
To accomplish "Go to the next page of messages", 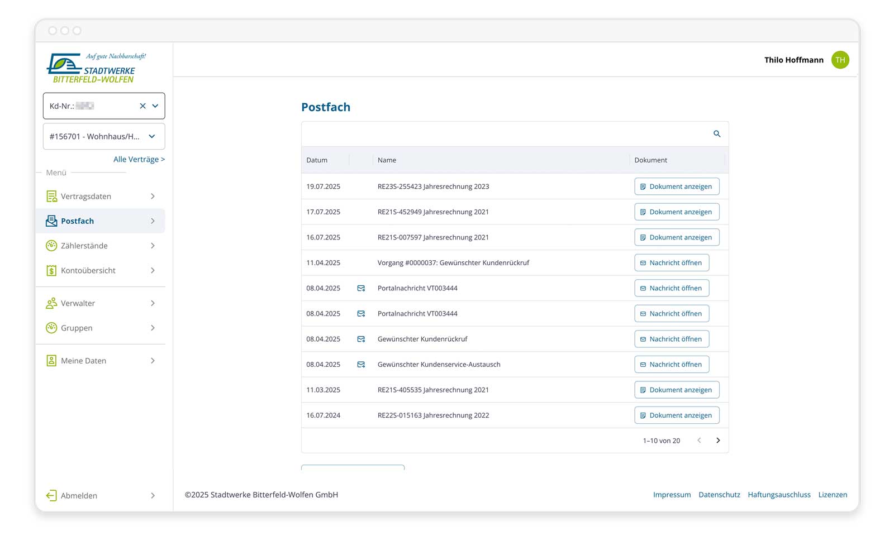I will [718, 441].
